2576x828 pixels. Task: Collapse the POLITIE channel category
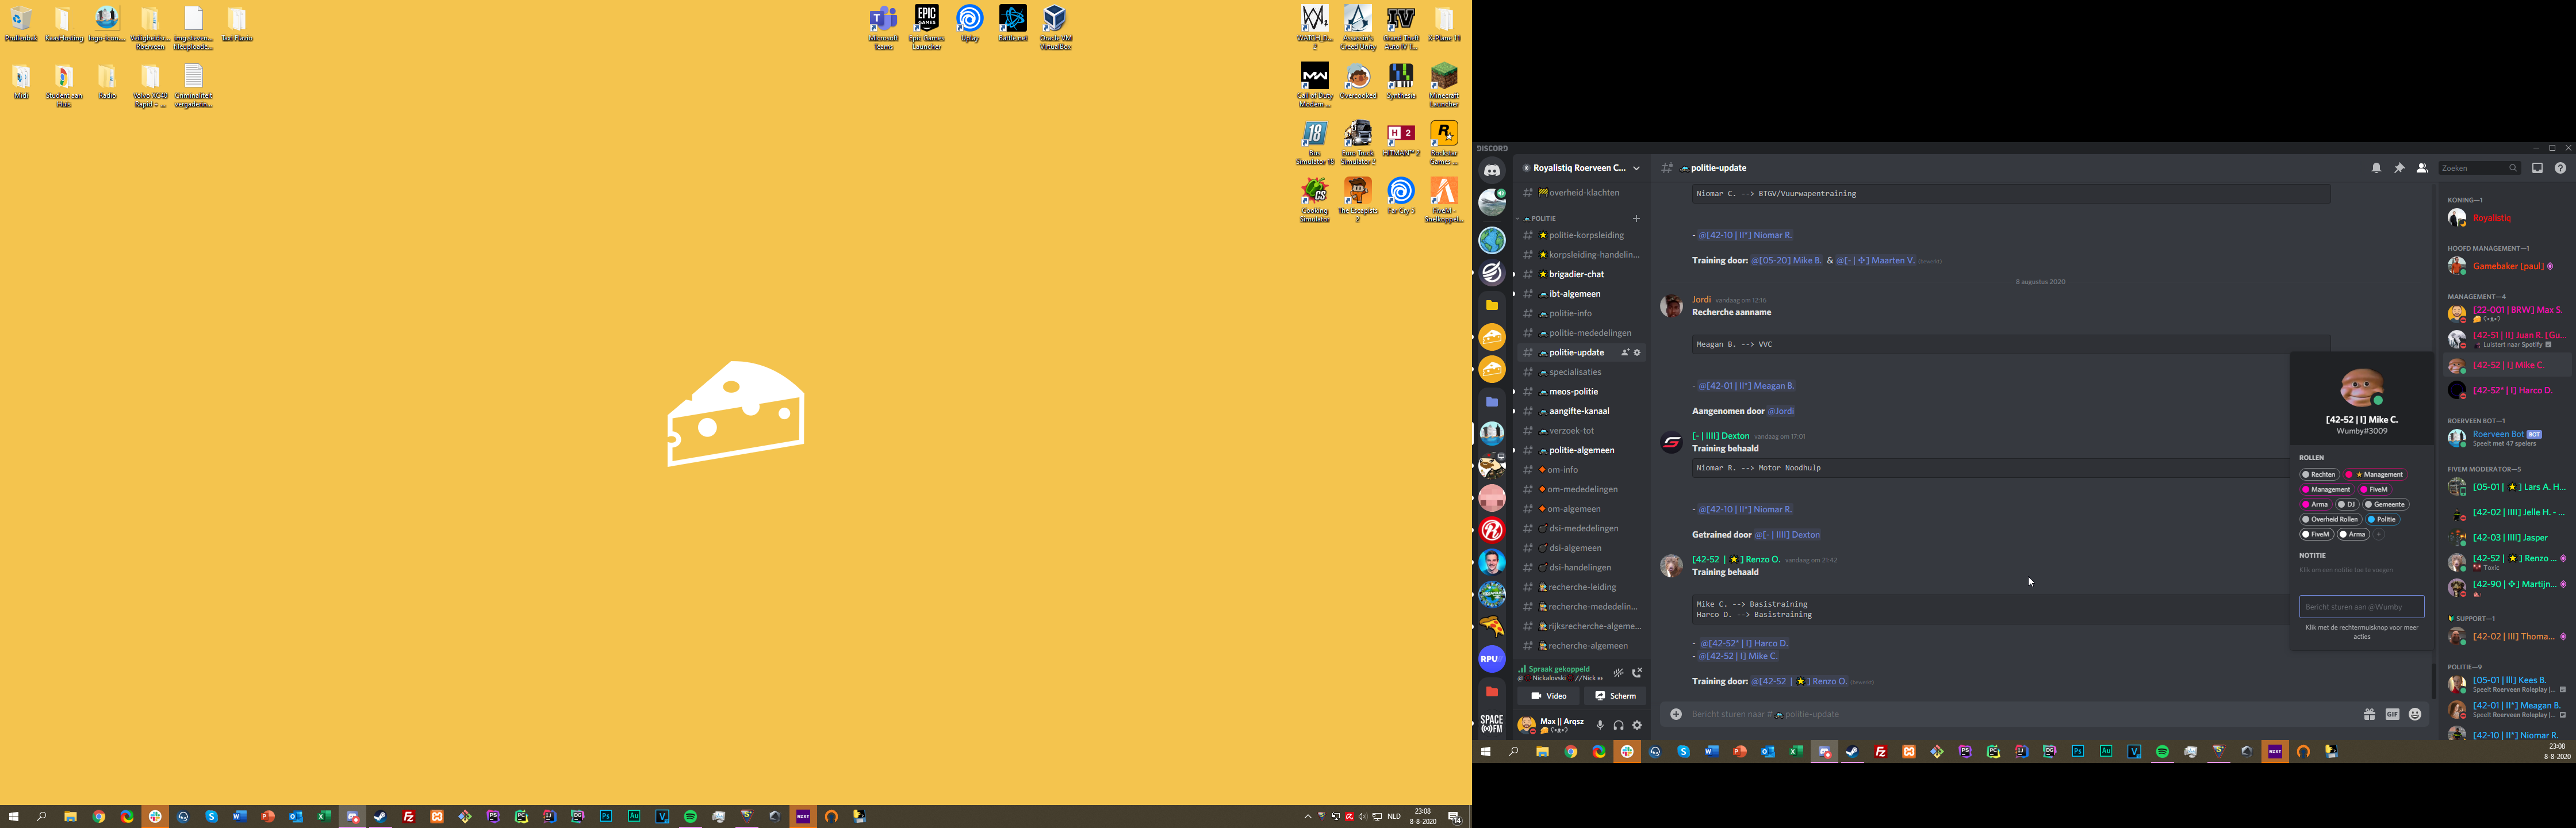[x=1540, y=218]
